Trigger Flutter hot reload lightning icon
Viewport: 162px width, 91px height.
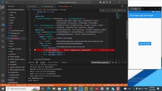pyautogui.click(x=115, y=10)
